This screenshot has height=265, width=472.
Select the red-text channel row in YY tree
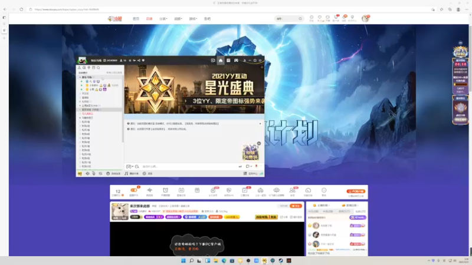(87, 114)
